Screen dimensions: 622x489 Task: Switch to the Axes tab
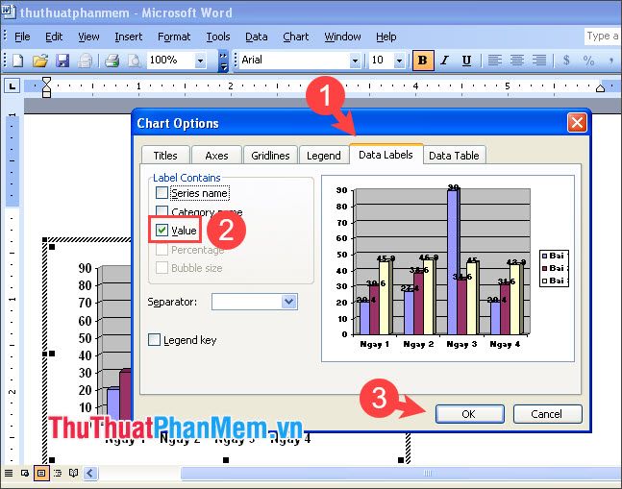click(x=216, y=156)
